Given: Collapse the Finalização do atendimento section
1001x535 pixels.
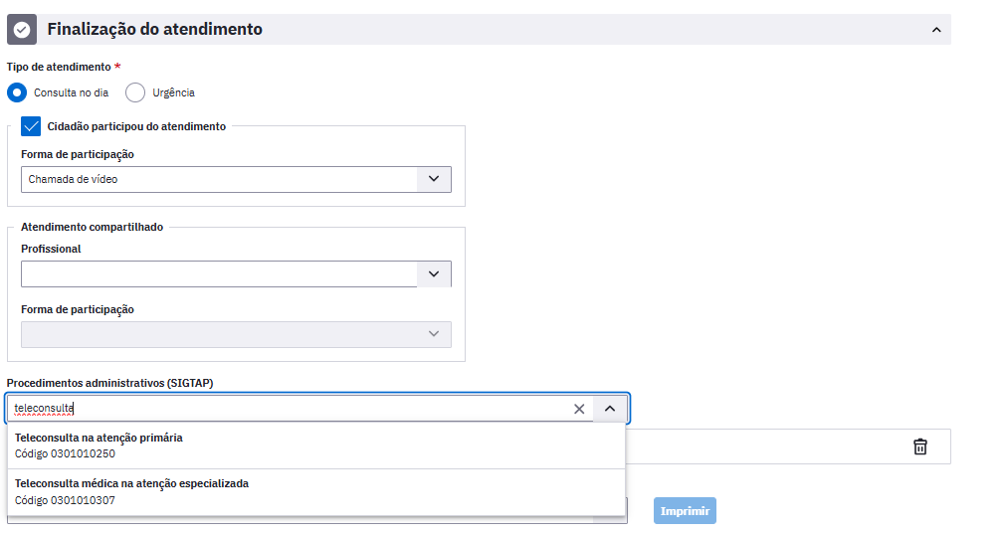Looking at the screenshot, I should coord(936,29).
